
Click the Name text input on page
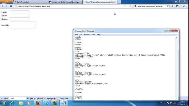(x=19, y=12)
